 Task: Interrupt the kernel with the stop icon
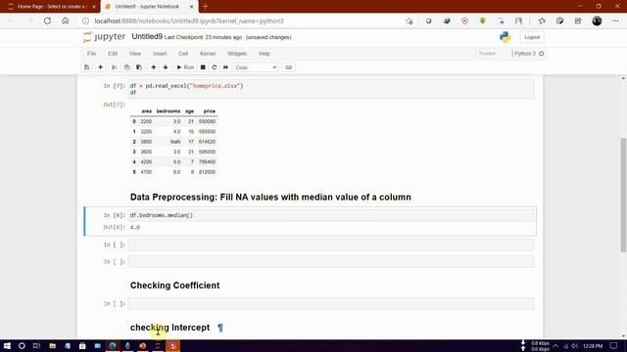203,67
